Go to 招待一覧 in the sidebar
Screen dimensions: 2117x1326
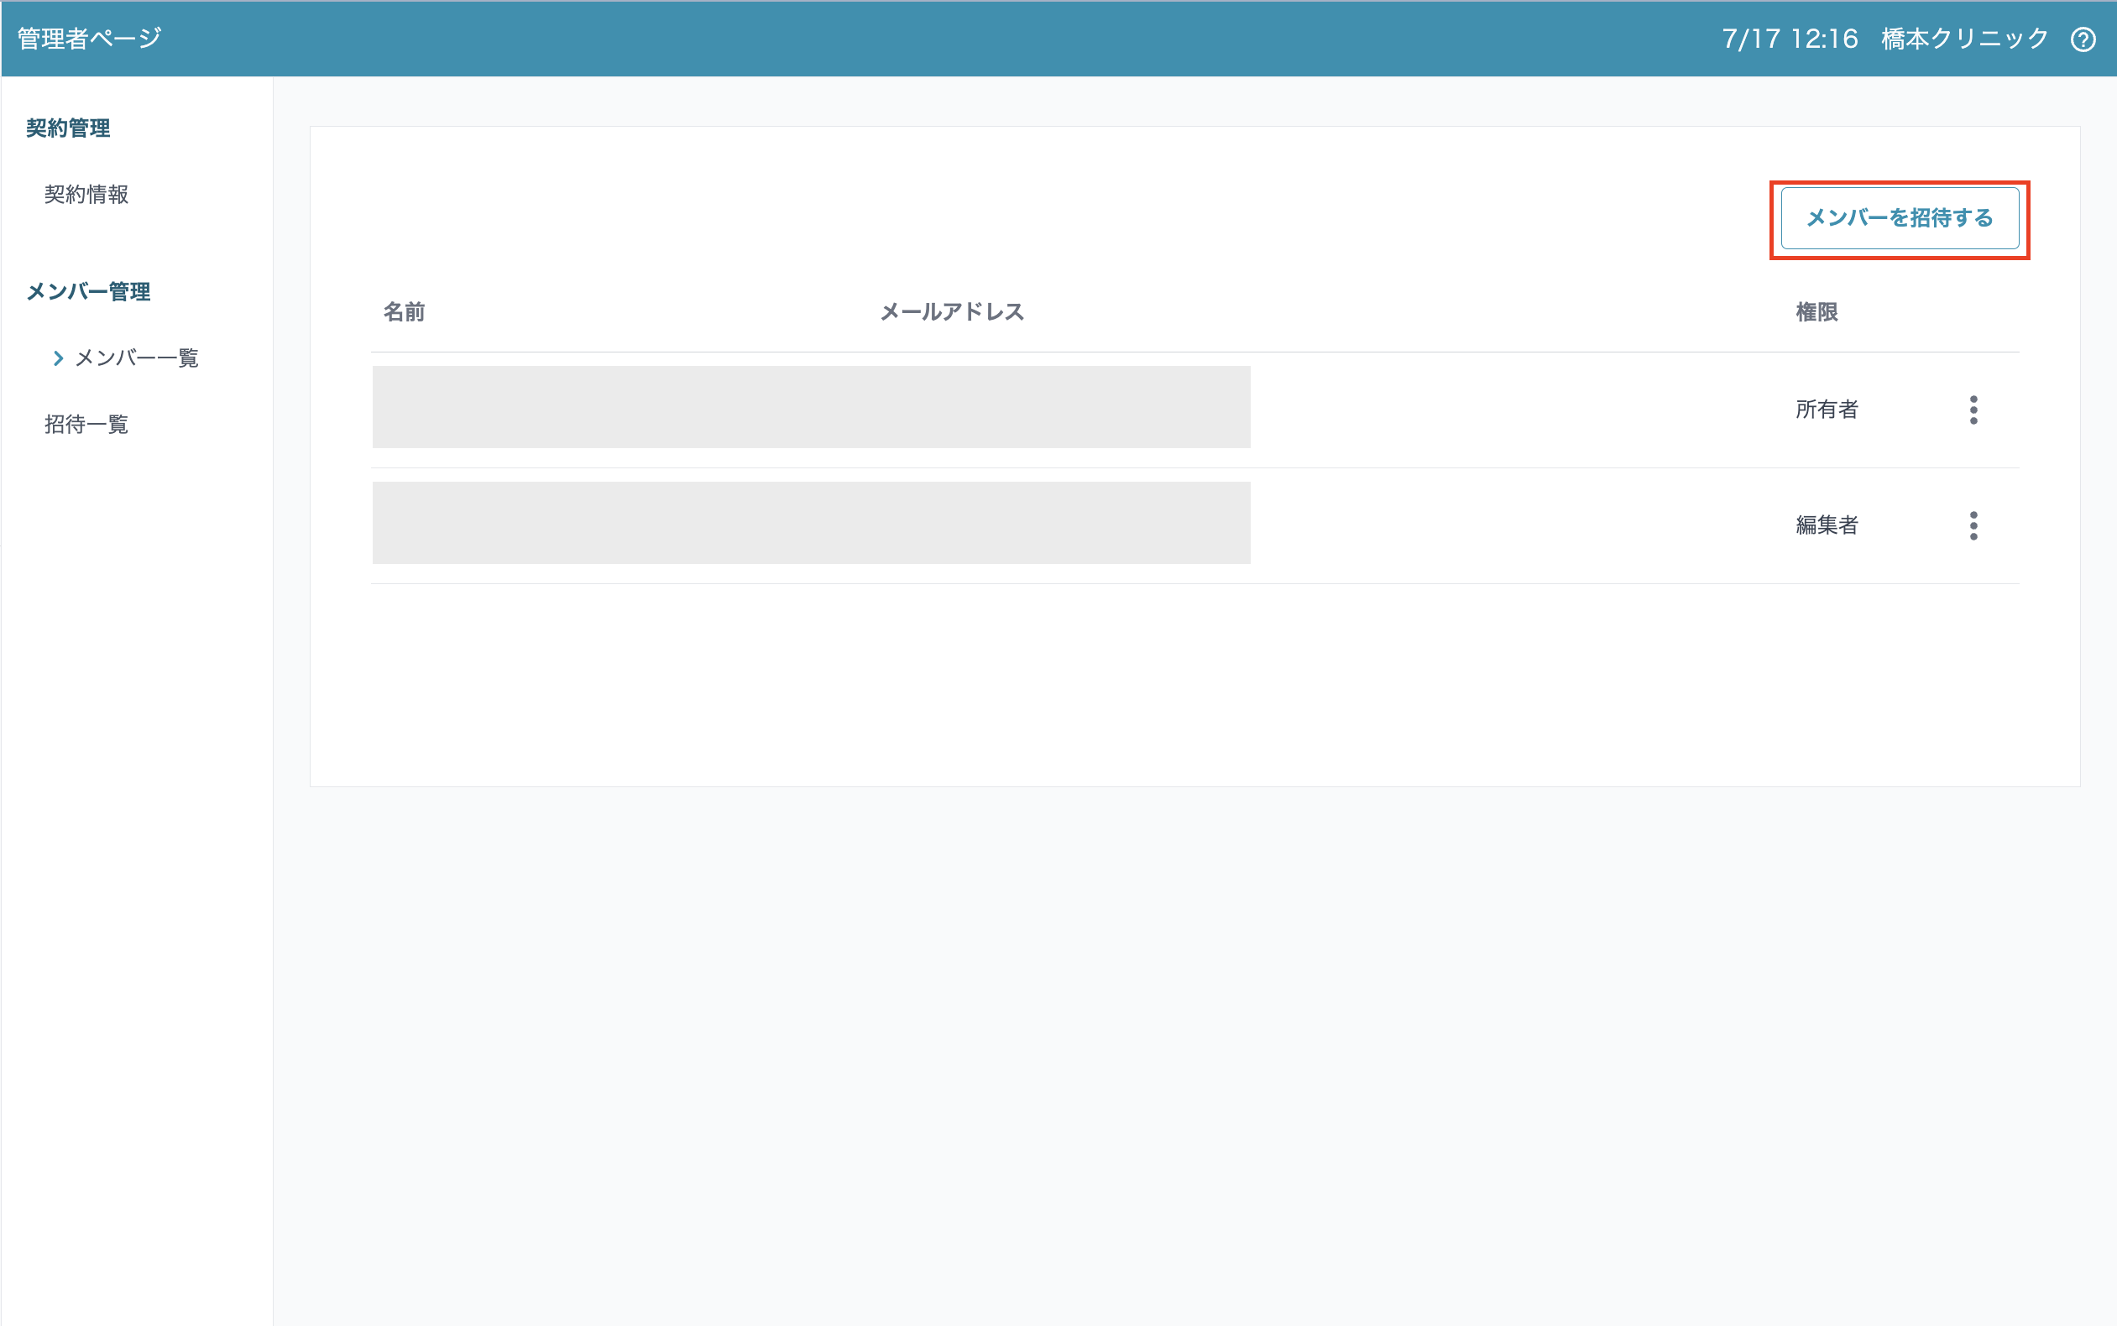[x=86, y=425]
